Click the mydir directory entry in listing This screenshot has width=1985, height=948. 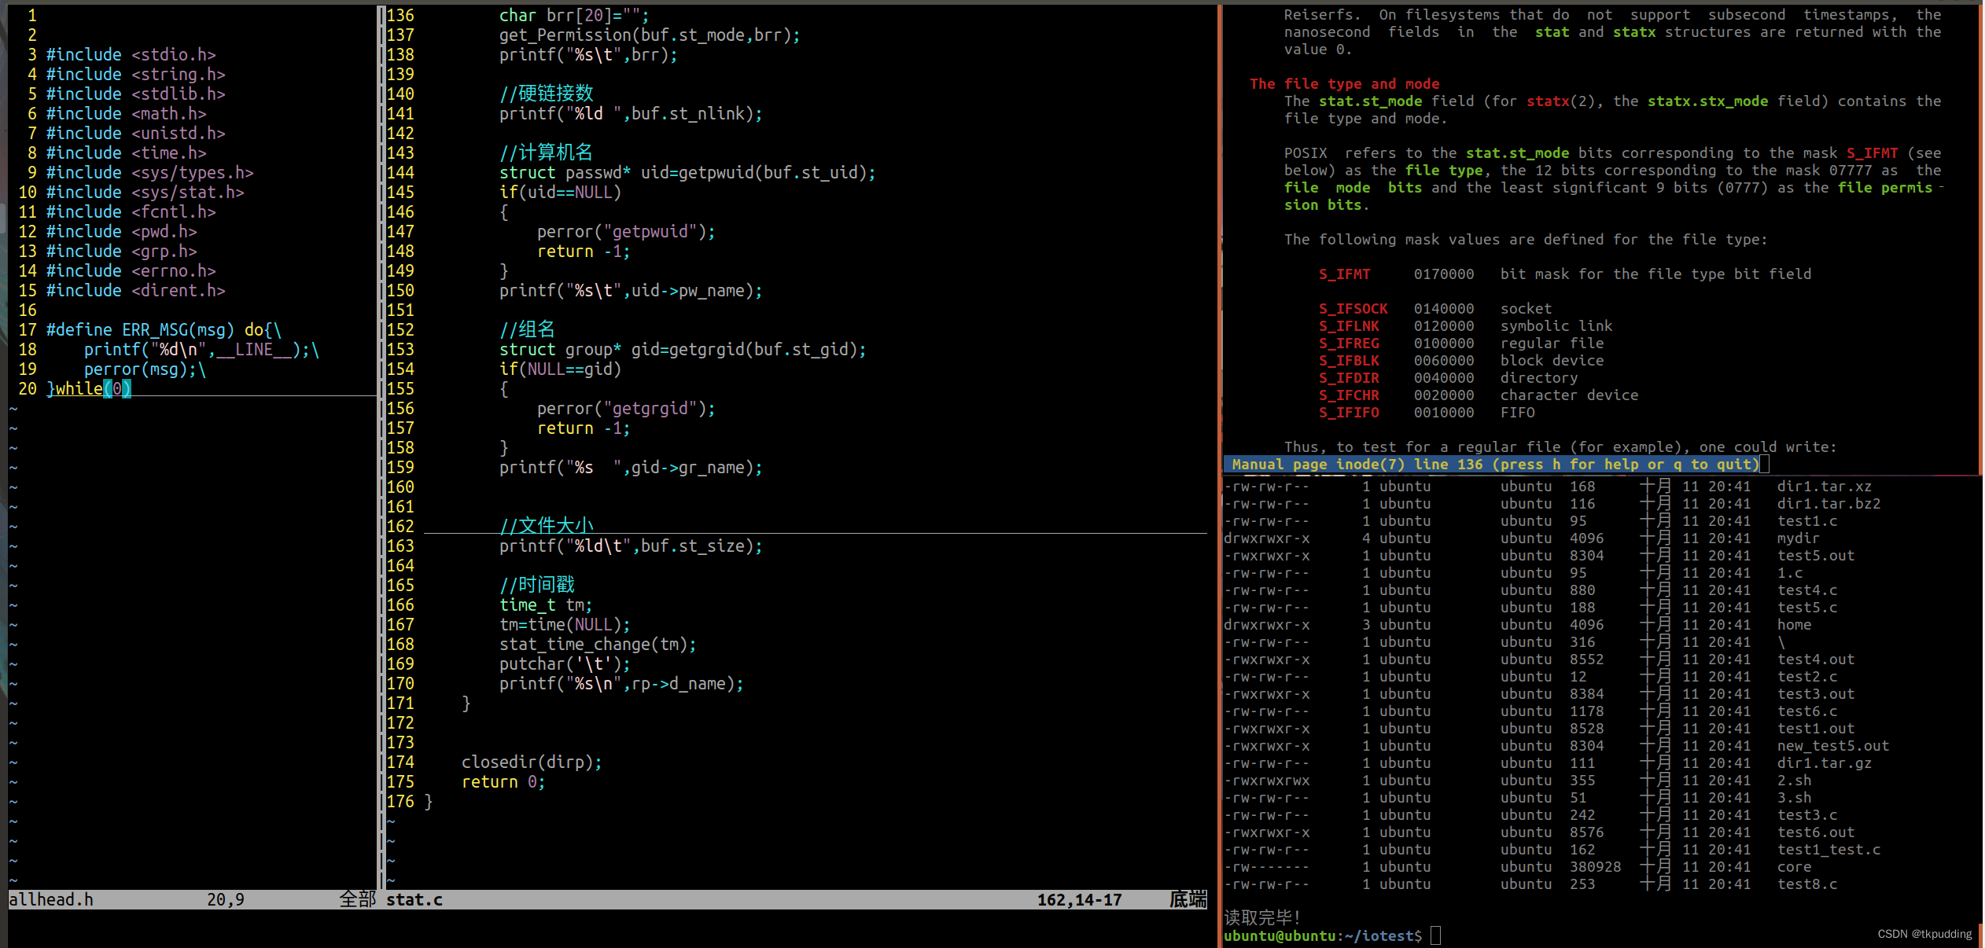(x=1798, y=538)
